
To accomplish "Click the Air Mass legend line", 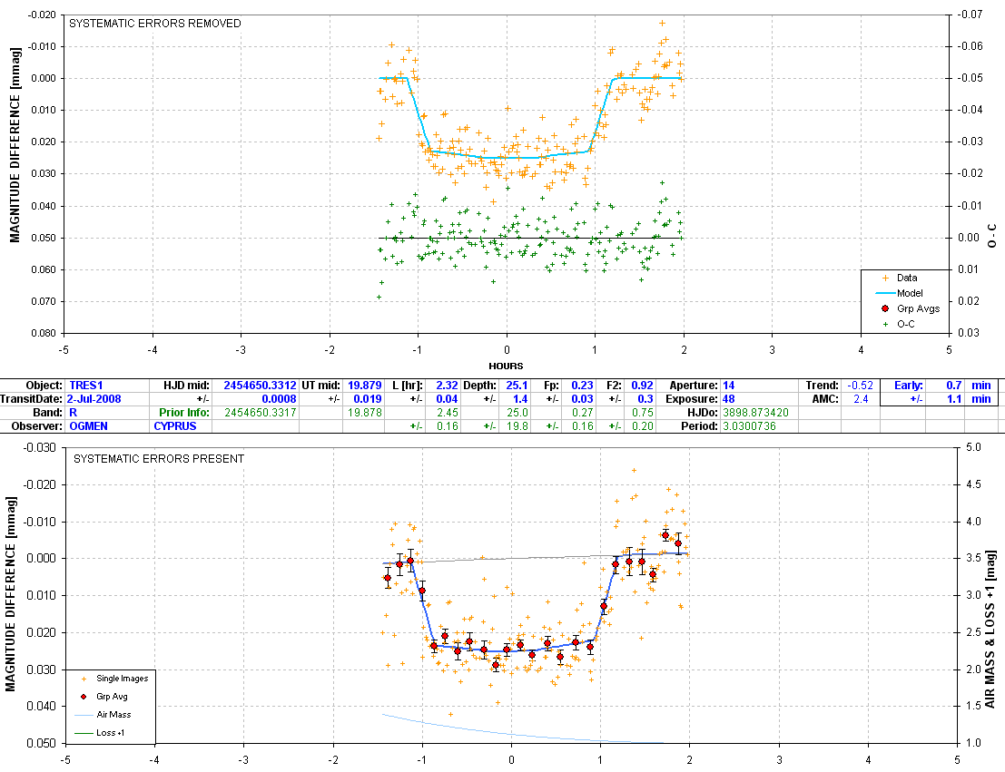I will [84, 715].
